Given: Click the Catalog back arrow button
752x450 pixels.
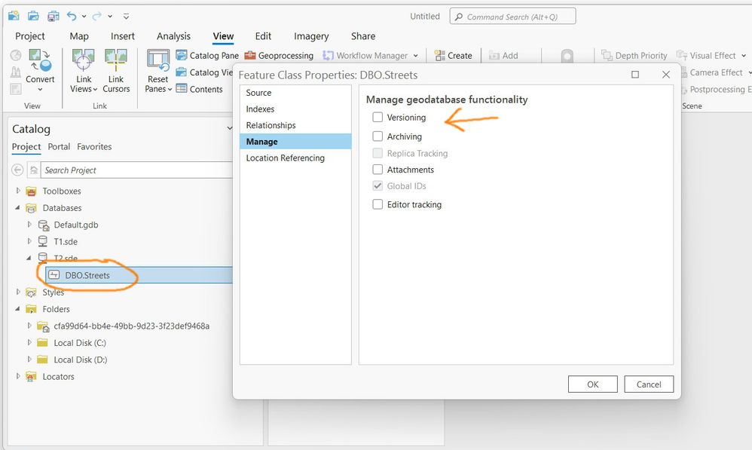Looking at the screenshot, I should [x=18, y=170].
